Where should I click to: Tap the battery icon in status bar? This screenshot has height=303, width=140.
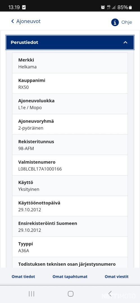point(130,7)
